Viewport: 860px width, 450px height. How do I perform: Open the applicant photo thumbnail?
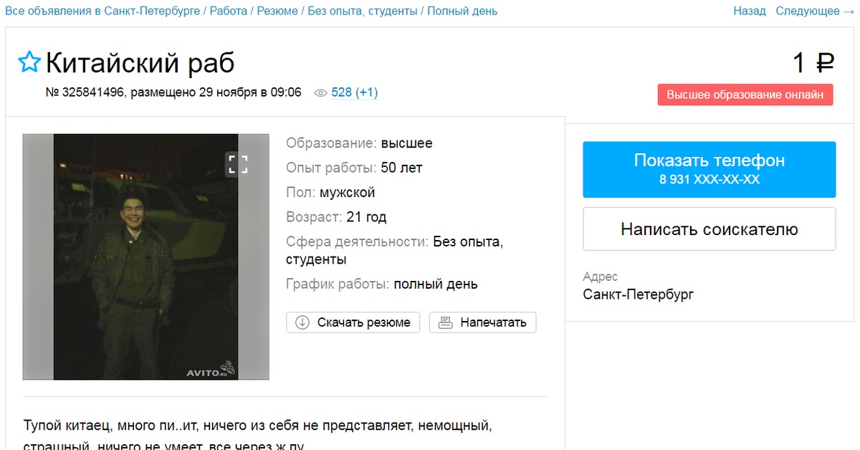146,257
